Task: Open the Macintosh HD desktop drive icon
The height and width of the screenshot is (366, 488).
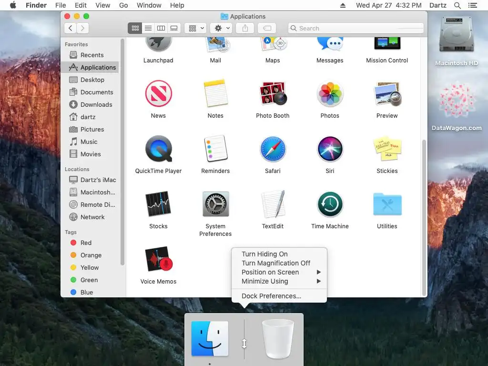Action: point(457,35)
